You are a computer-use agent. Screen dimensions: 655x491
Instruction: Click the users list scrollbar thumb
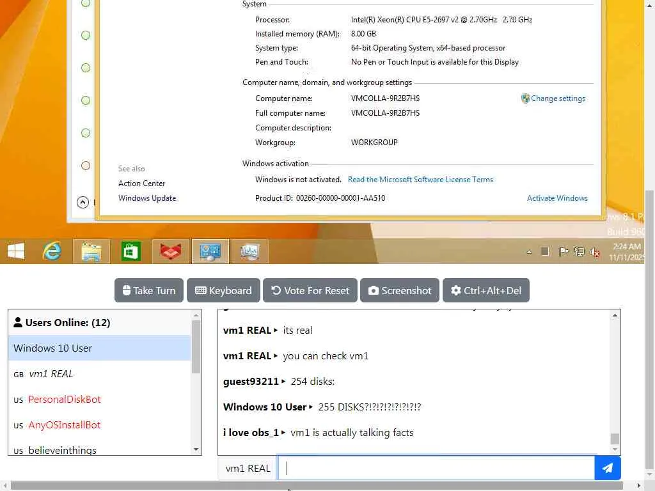[x=196, y=347]
